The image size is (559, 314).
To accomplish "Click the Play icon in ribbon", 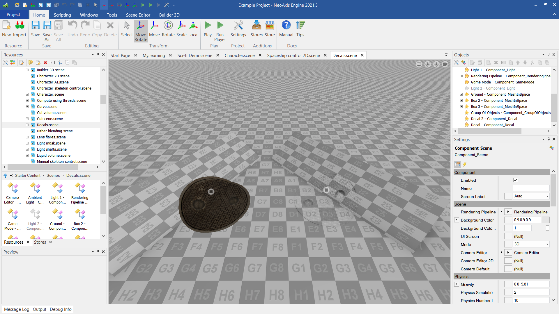I will (208, 26).
